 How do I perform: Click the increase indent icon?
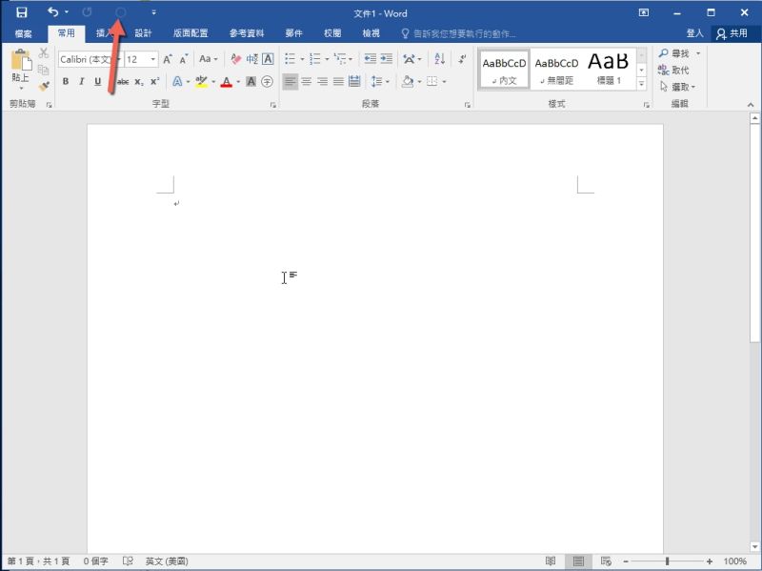point(388,59)
